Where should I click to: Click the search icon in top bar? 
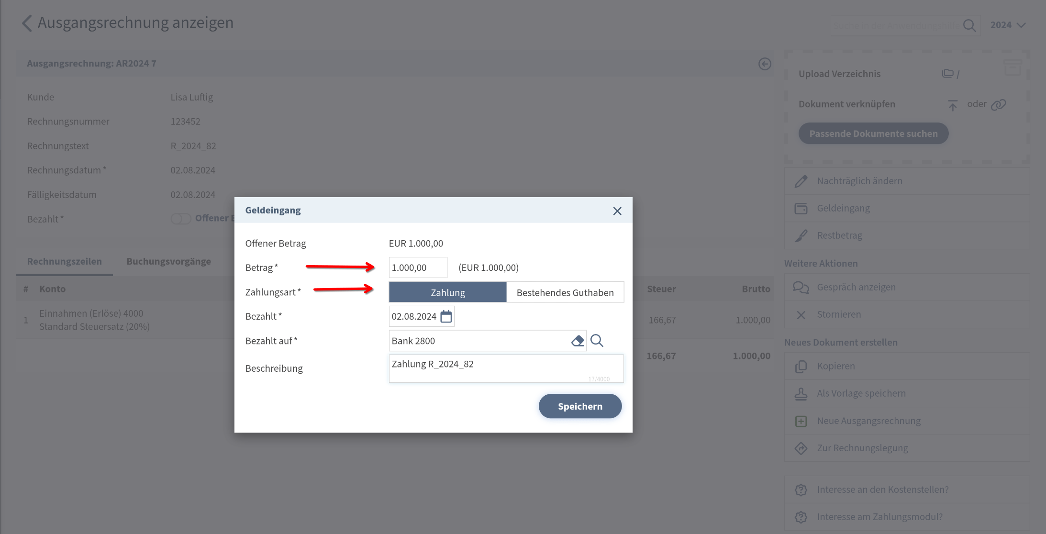[969, 25]
